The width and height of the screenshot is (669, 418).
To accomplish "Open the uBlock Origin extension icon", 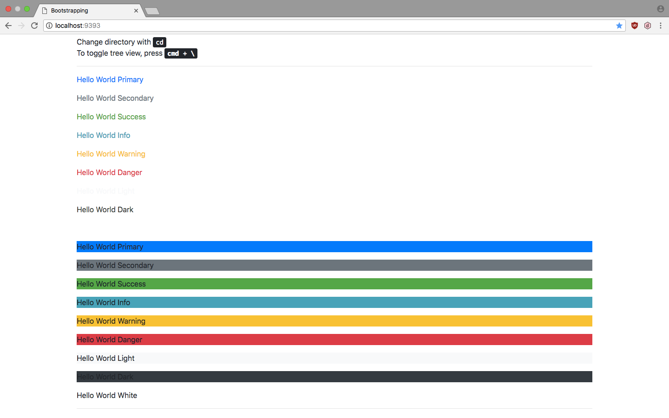I will pyautogui.click(x=635, y=26).
